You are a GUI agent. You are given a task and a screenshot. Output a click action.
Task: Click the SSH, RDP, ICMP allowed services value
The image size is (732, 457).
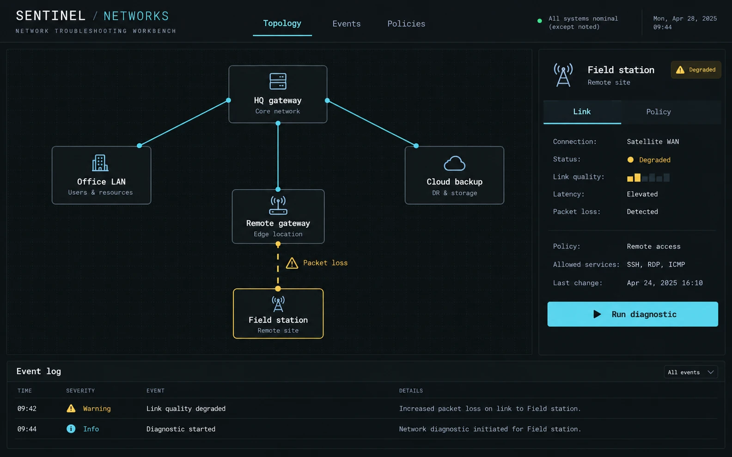(x=656, y=264)
